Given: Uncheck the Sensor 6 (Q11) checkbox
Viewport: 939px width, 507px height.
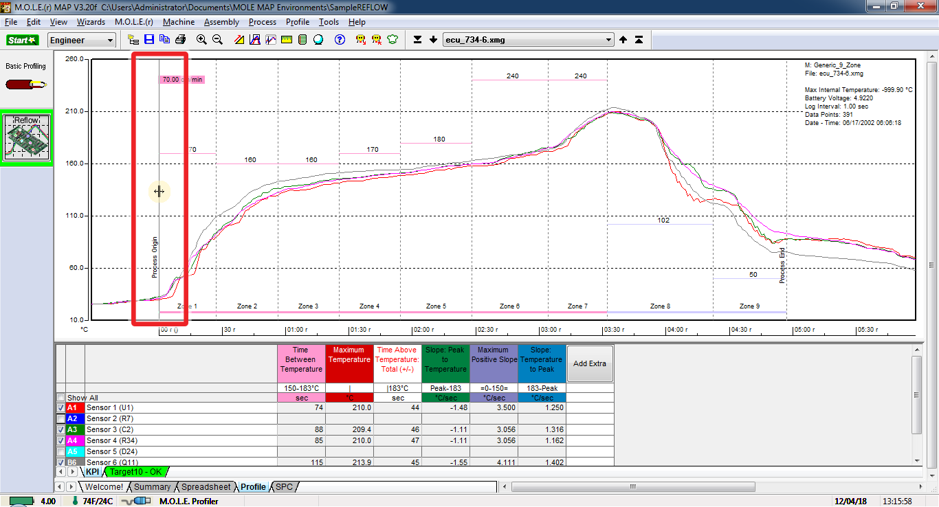Looking at the screenshot, I should click(61, 462).
